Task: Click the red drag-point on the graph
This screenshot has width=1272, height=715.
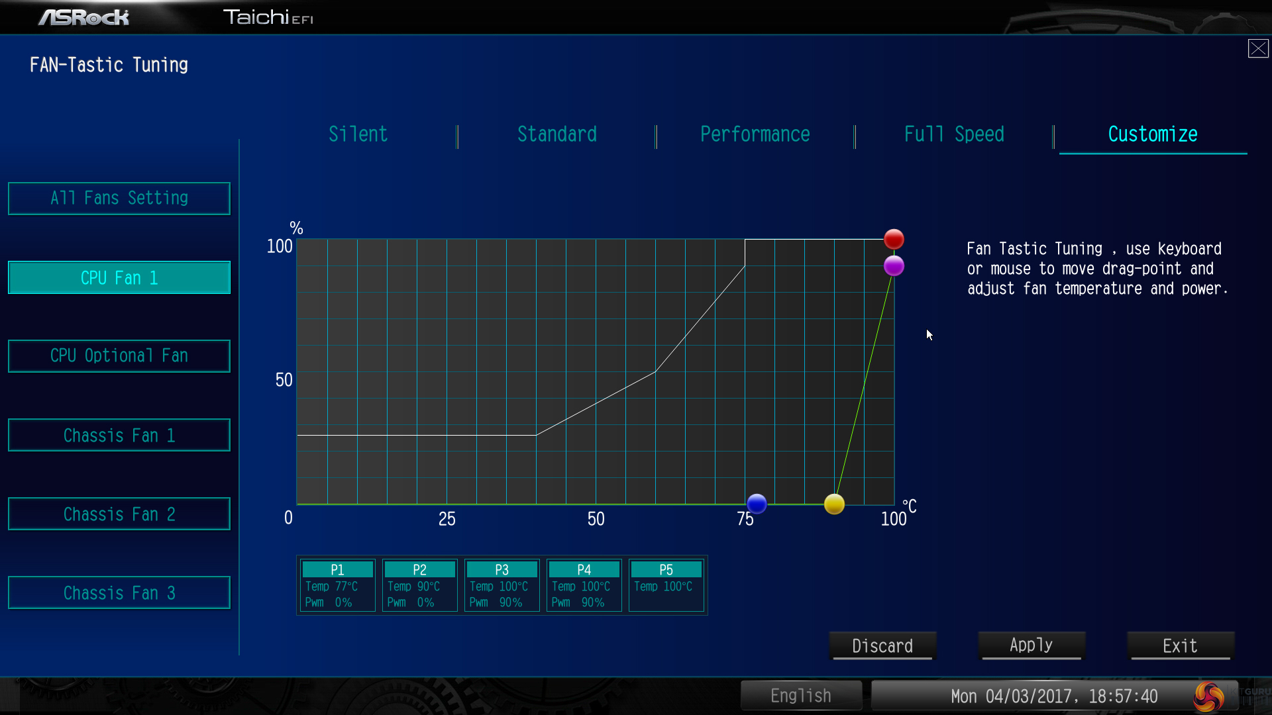Action: (x=894, y=239)
